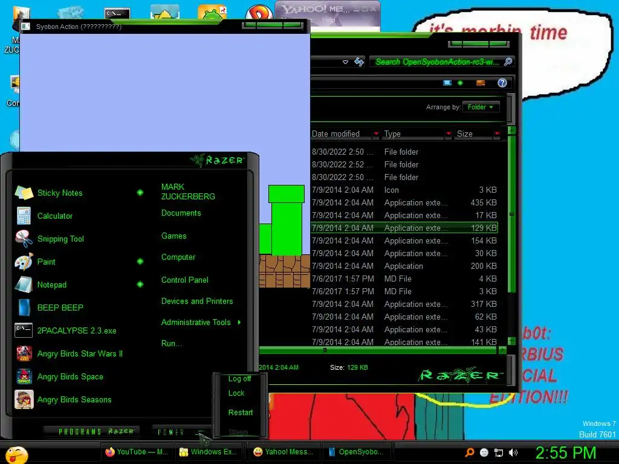This screenshot has width=619, height=464.
Task: Switch to Yahoo! Messenger taskbar button
Action: click(284, 452)
